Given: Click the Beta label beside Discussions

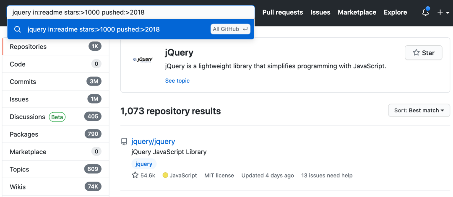Looking at the screenshot, I should point(57,117).
